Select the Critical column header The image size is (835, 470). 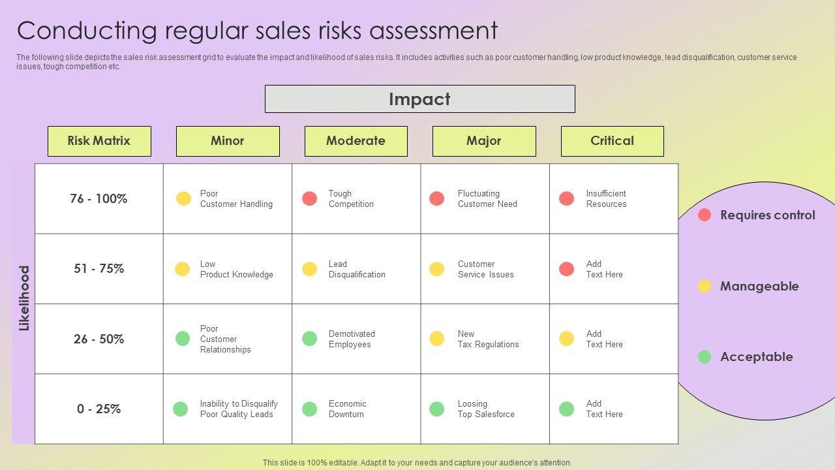(x=612, y=141)
